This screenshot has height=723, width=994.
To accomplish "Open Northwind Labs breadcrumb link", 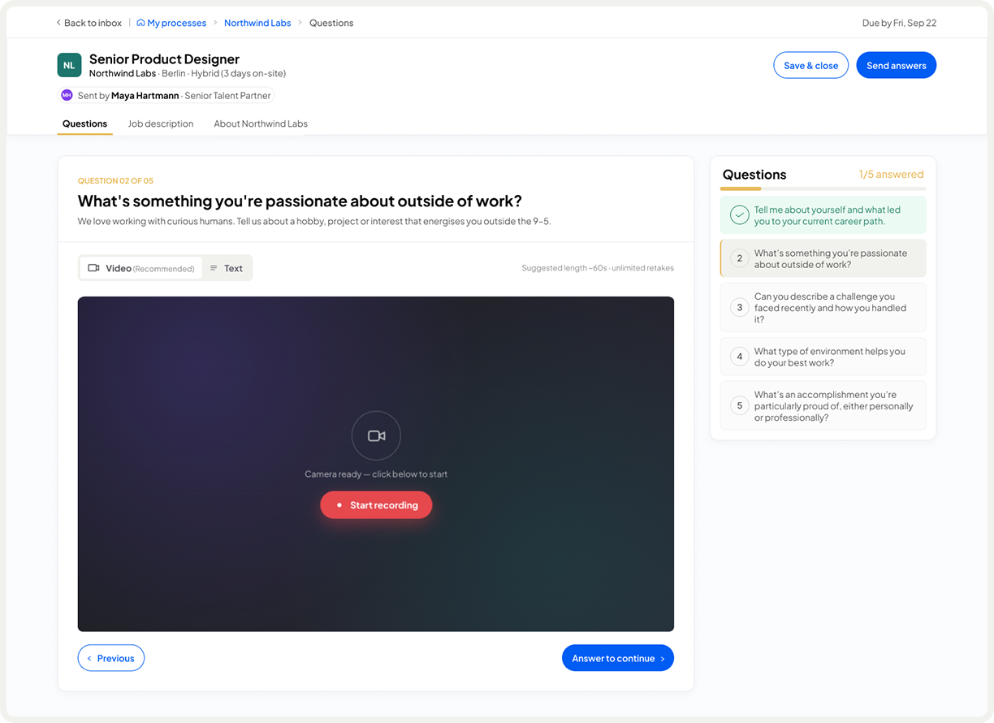I will (257, 23).
